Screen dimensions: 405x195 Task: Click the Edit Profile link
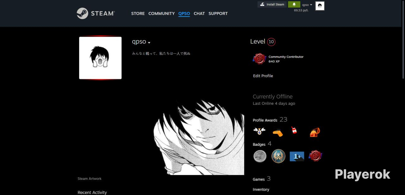pos(263,76)
